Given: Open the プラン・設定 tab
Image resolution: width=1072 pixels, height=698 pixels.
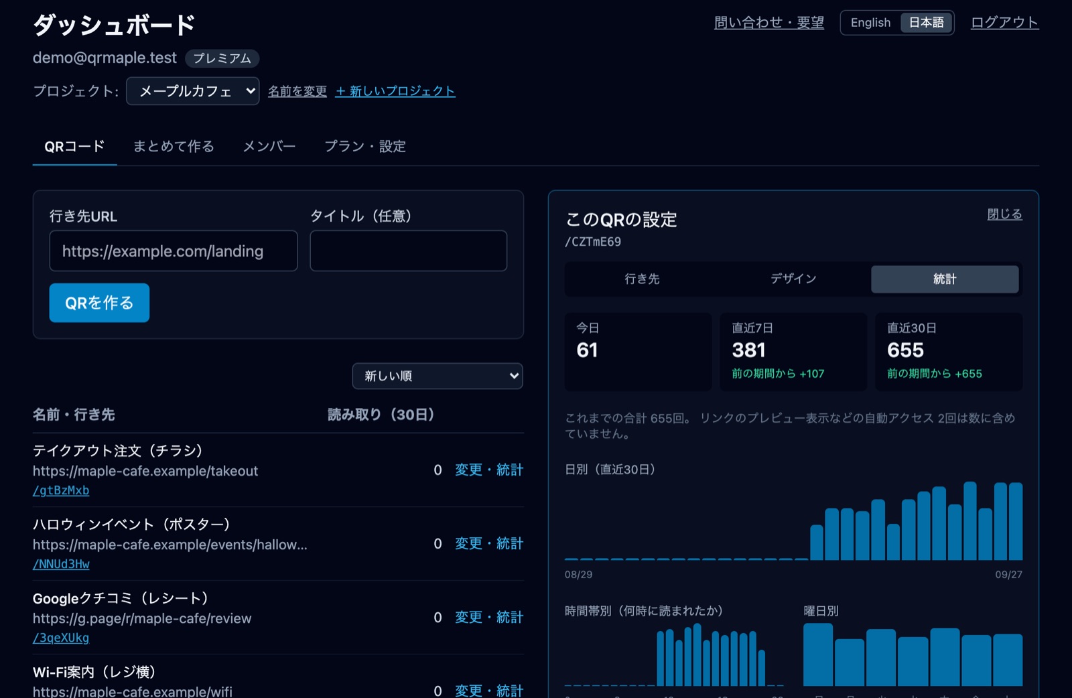Looking at the screenshot, I should (365, 146).
